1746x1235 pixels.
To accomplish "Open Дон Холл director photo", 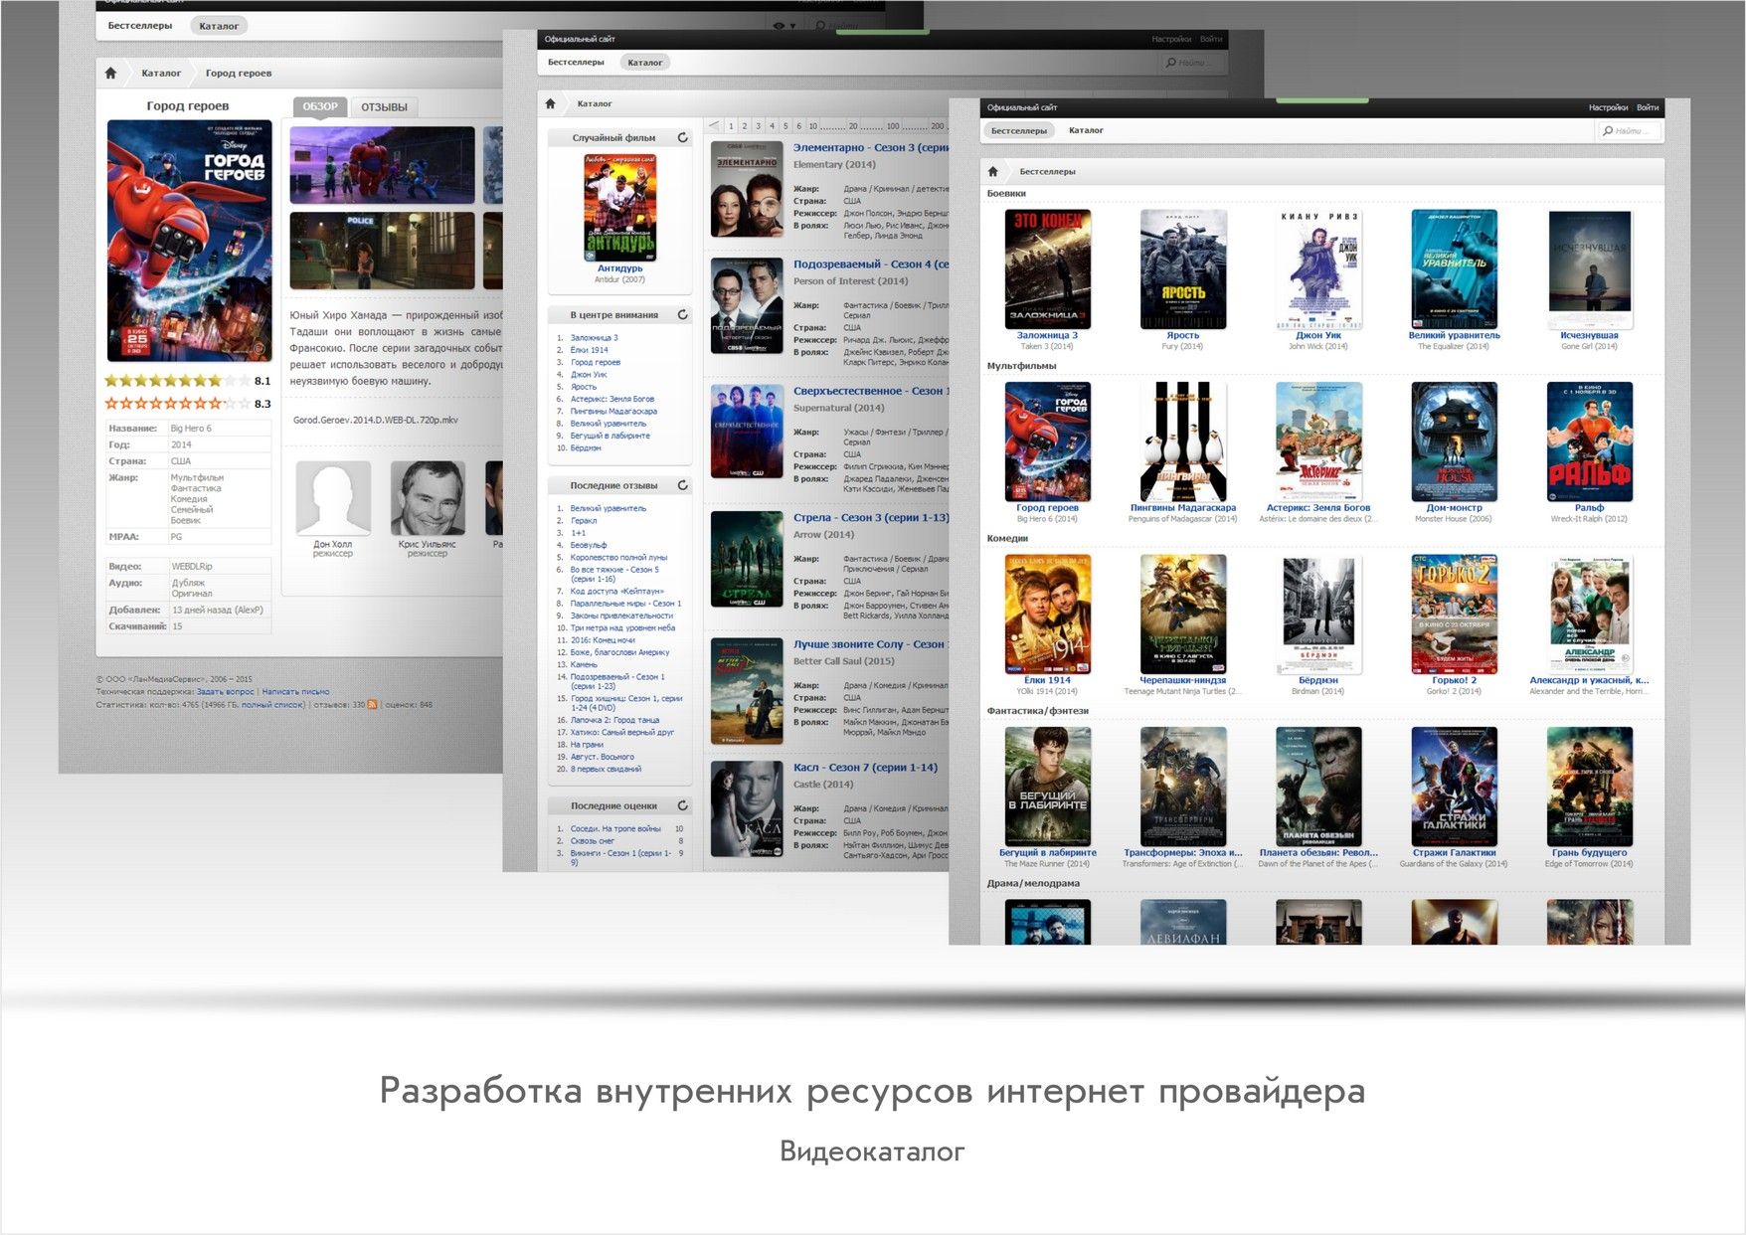I will (333, 498).
